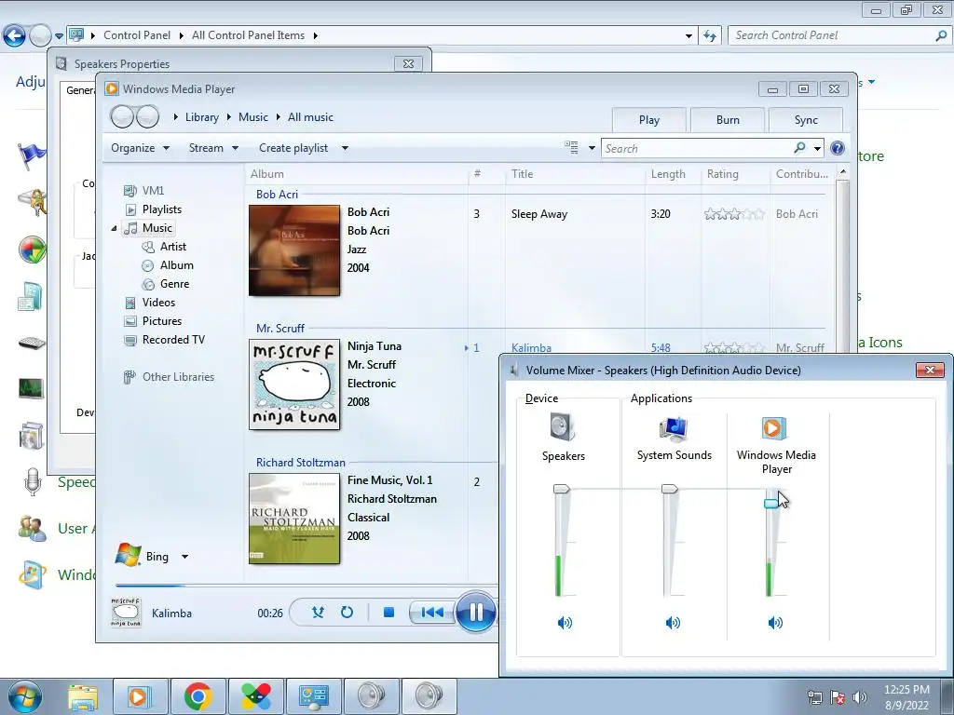Click the system tray volume icon
The image size is (954, 715).
click(860, 697)
